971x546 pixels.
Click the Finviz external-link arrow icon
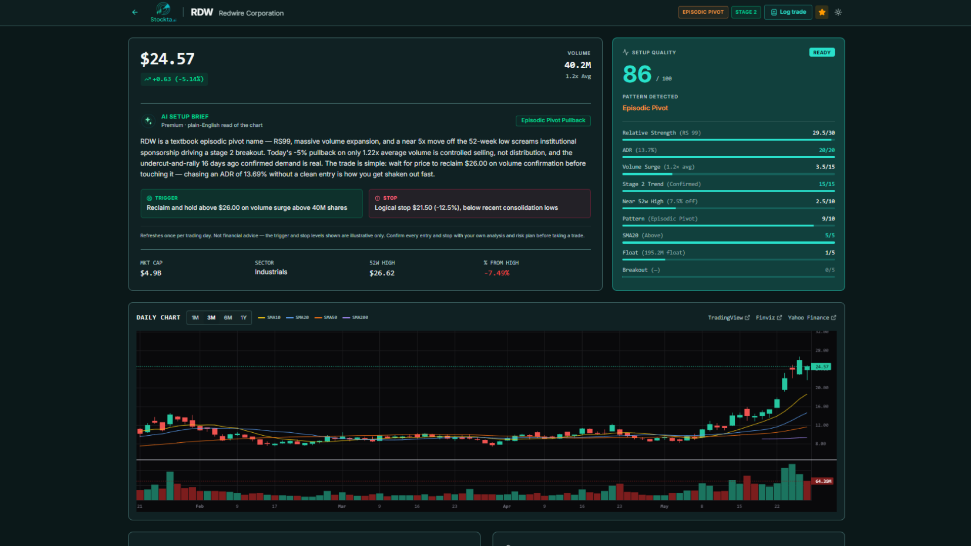(779, 317)
